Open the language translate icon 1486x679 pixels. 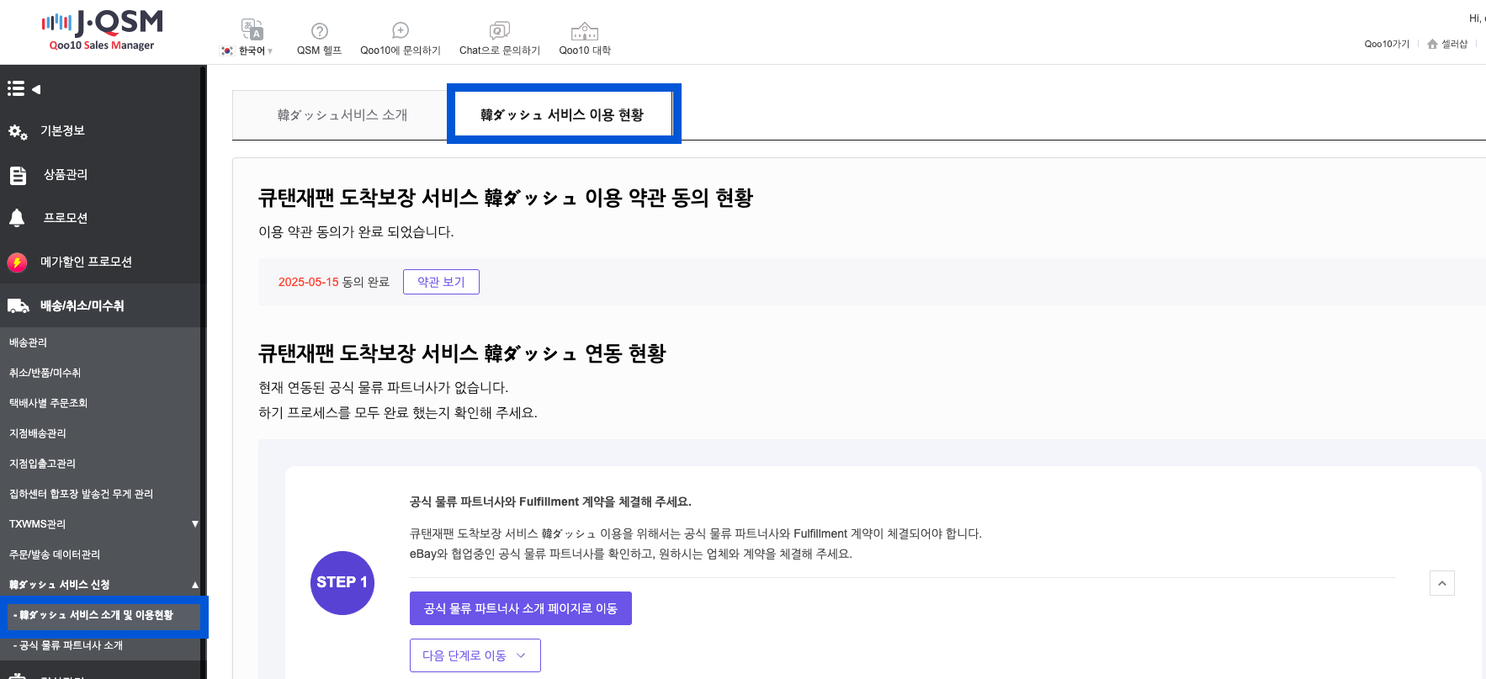tap(252, 29)
